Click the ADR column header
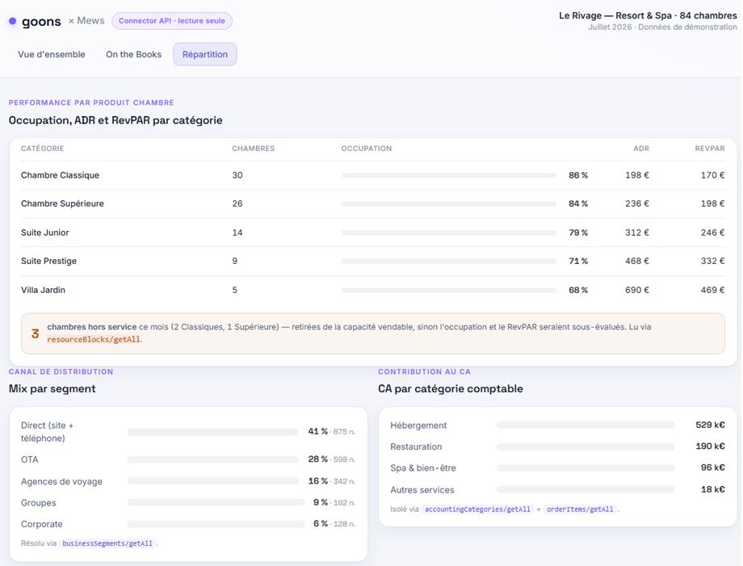 pyautogui.click(x=641, y=149)
